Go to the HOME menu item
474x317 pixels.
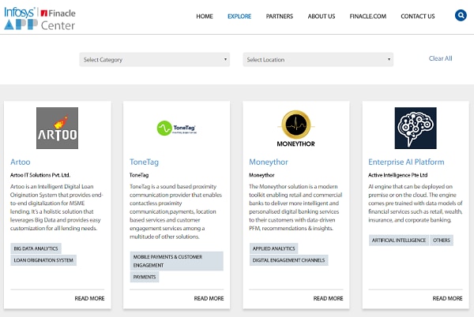click(205, 17)
